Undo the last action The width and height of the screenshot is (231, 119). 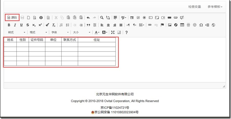tap(88, 18)
